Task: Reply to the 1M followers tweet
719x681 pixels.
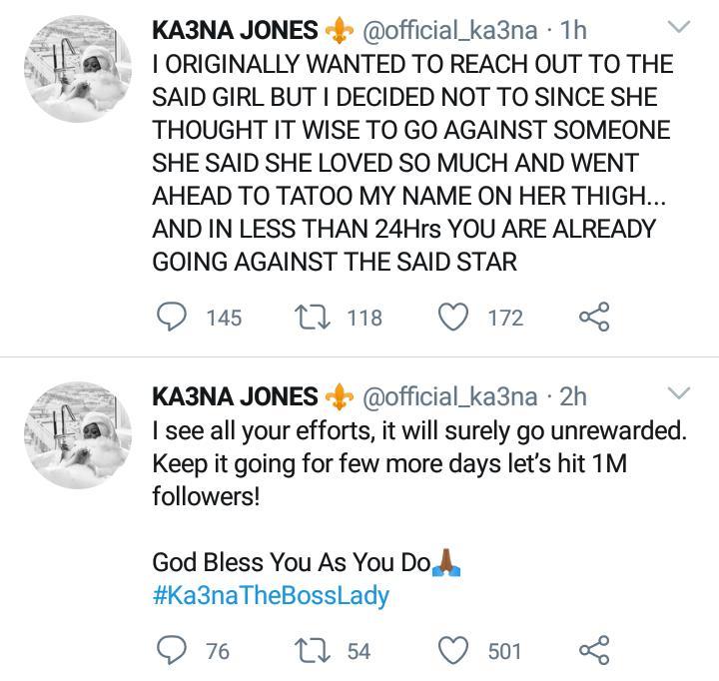Action: [174, 651]
